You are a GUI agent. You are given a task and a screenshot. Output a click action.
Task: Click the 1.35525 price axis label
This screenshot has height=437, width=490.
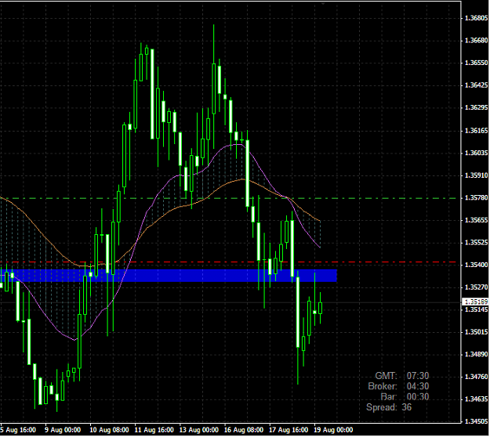point(476,243)
